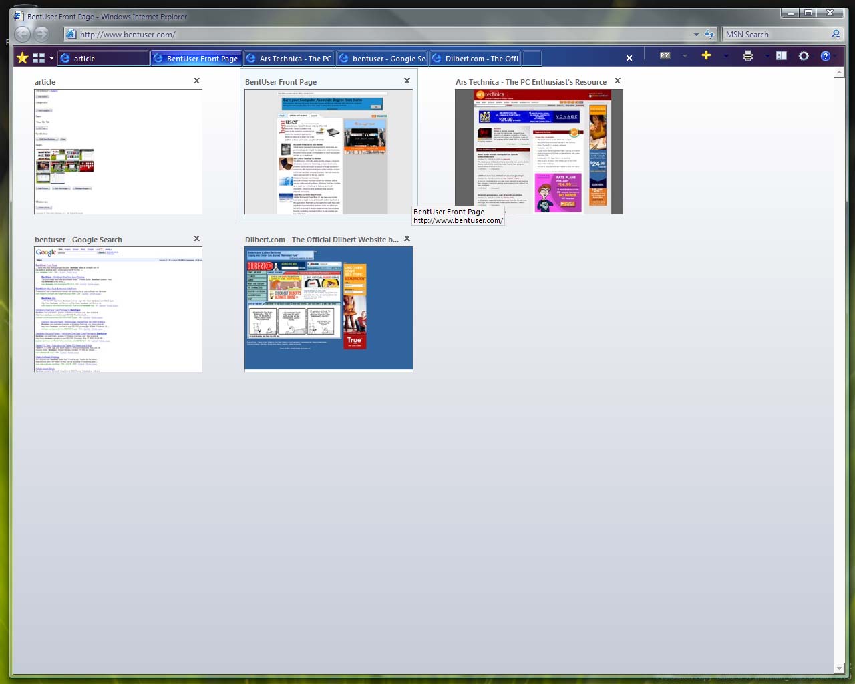Expand the dropdown next to the yellow plus
The width and height of the screenshot is (855, 684).
pos(725,56)
